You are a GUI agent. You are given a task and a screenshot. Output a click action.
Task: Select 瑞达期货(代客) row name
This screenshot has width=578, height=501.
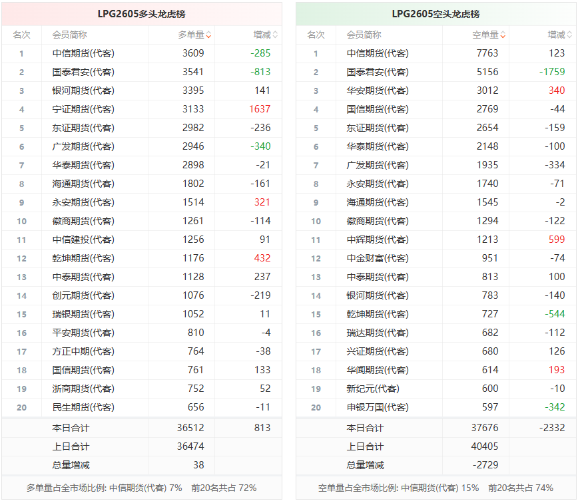(378, 333)
